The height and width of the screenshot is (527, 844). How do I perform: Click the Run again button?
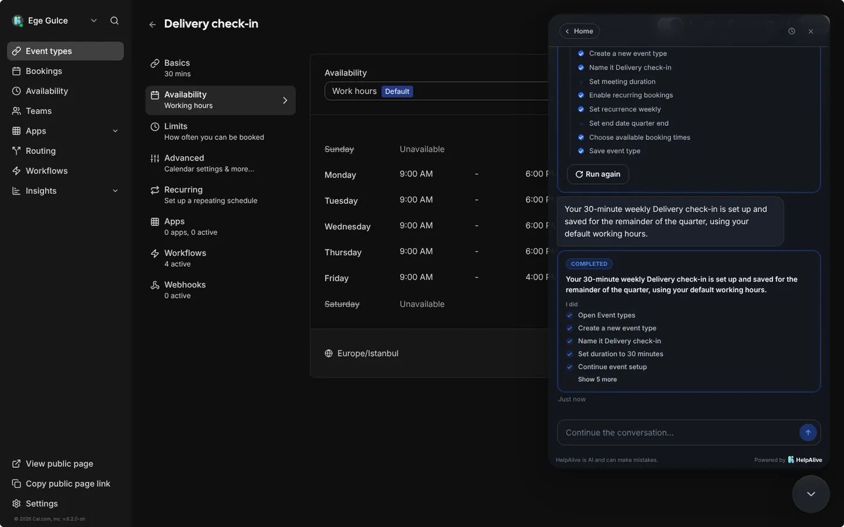(598, 174)
